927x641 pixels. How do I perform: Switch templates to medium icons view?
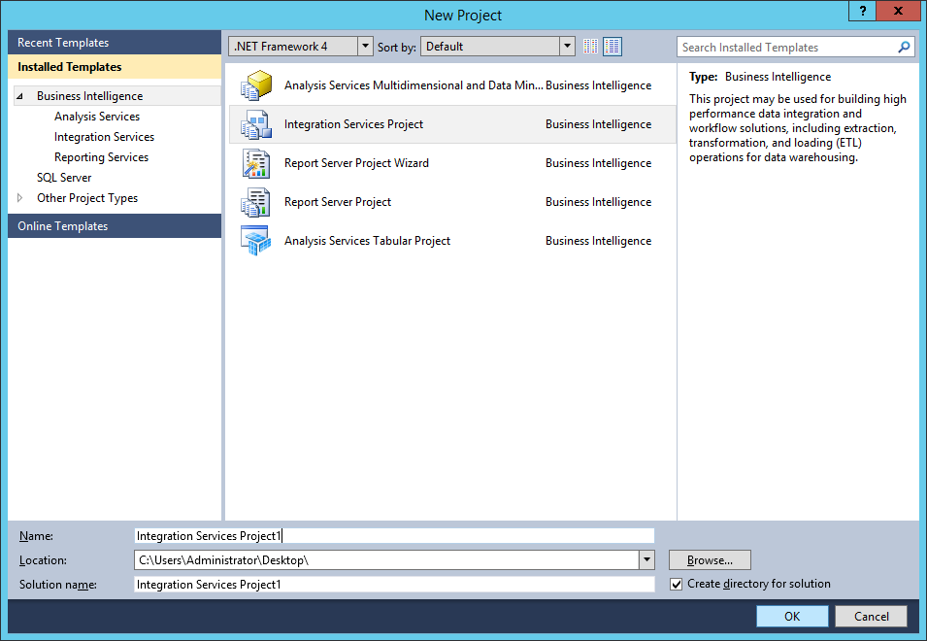(612, 46)
